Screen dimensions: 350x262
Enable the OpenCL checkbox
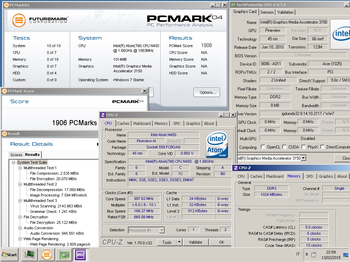coord(263,147)
